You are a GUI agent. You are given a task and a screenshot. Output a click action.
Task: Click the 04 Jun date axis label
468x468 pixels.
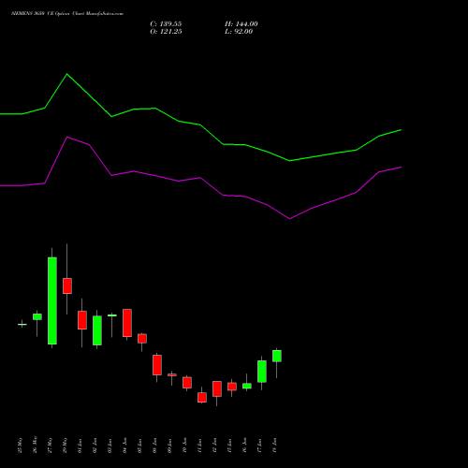(125, 446)
